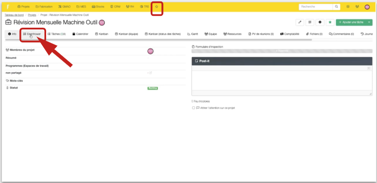Open the Commentaires tab
This screenshot has height=183, width=377.
pyautogui.click(x=341, y=34)
